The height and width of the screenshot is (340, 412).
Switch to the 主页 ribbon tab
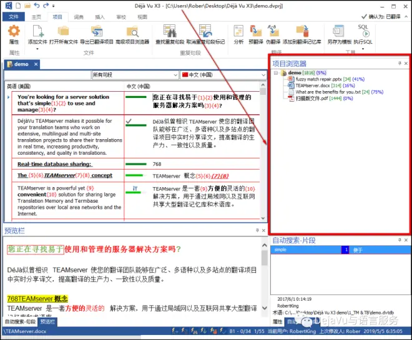tap(36, 17)
